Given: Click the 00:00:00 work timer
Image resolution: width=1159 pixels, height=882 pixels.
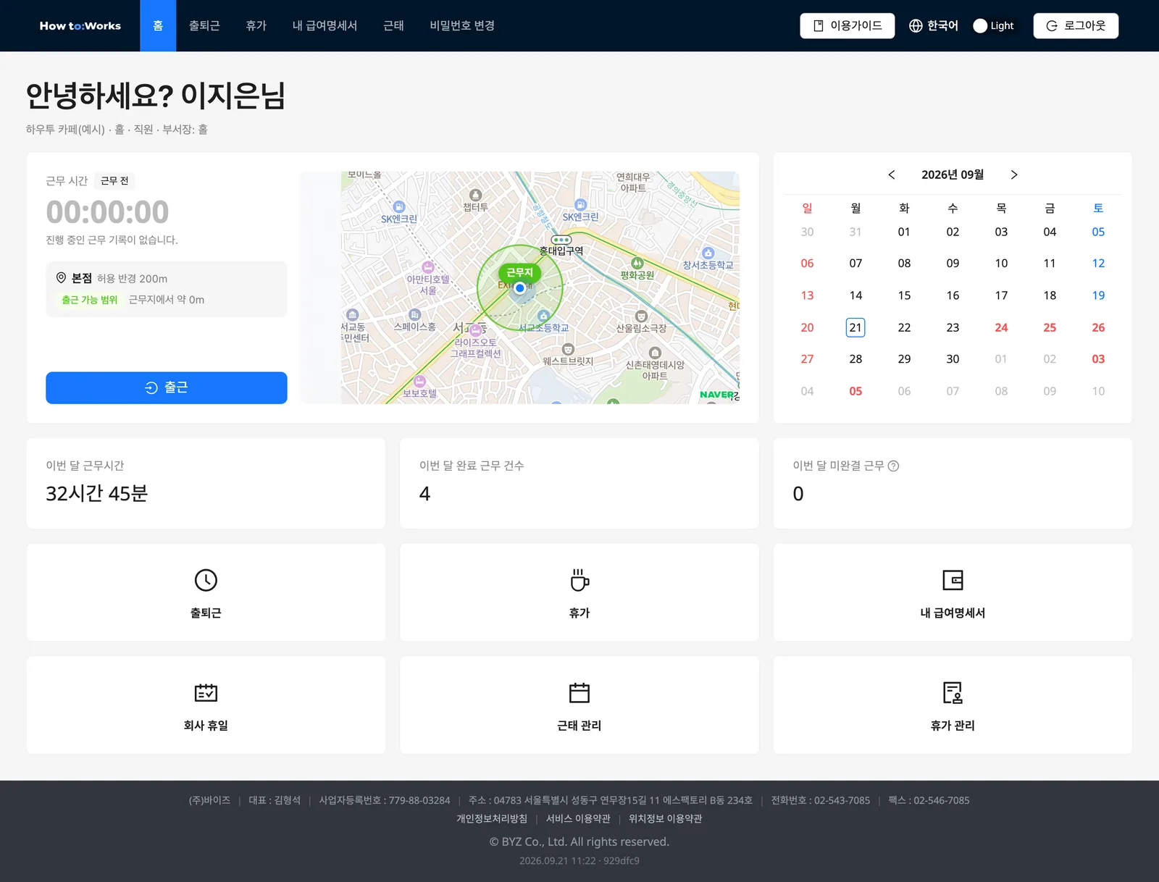Looking at the screenshot, I should click(x=107, y=212).
